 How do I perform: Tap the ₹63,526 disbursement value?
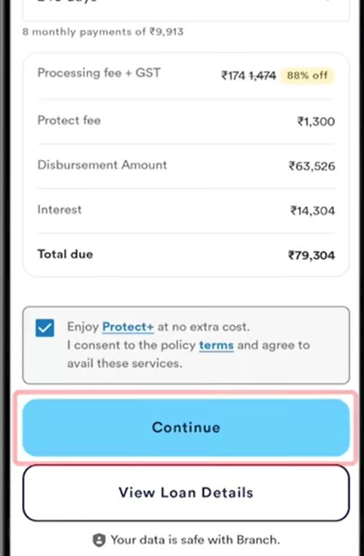[312, 166]
